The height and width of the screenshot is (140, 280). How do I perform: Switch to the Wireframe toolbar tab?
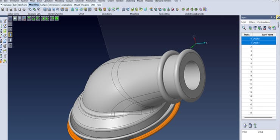[23, 5]
